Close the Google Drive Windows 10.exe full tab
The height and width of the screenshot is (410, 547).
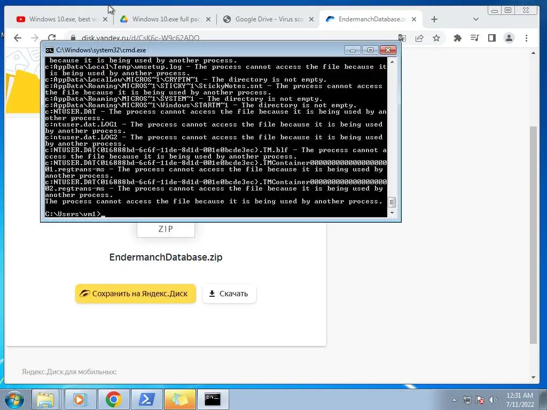point(208,20)
